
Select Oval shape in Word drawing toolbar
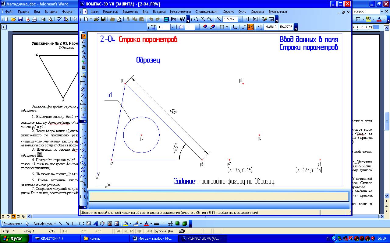click(82, 224)
